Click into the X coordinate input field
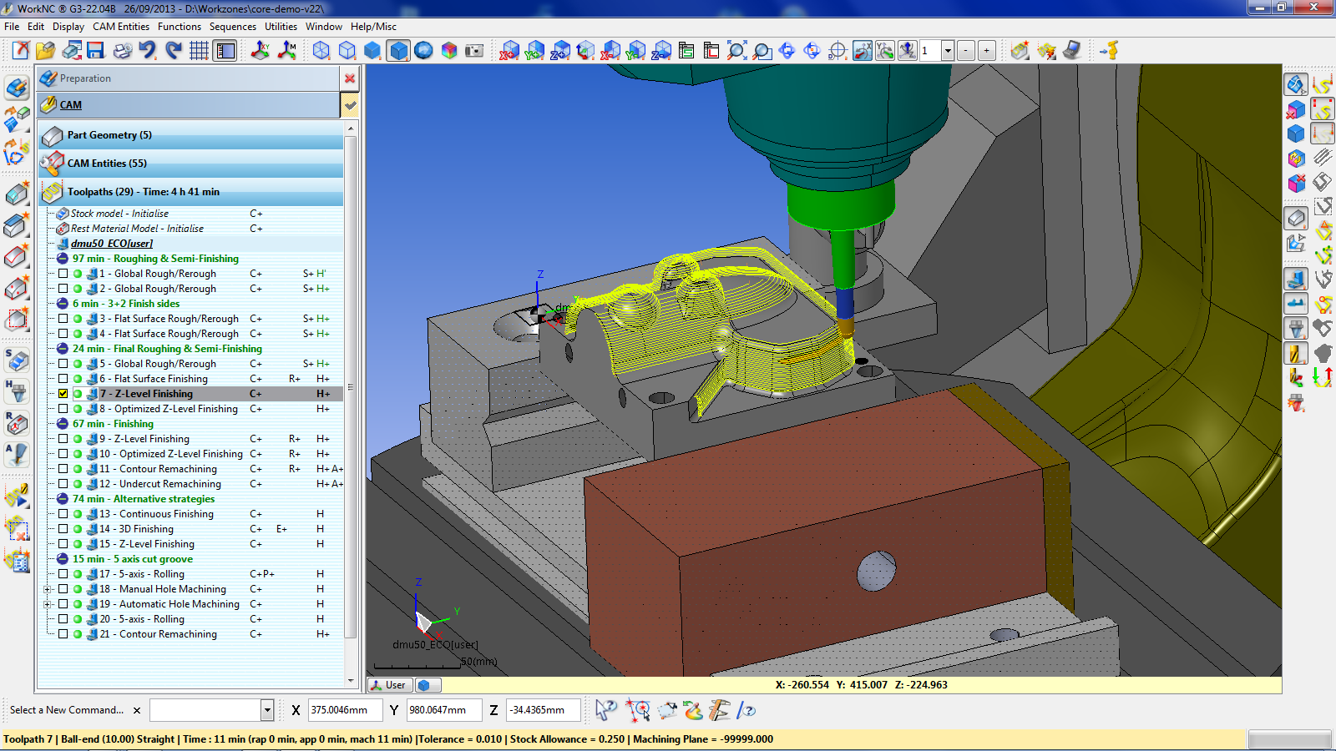Screen dimensions: 1336x751 click(x=345, y=710)
